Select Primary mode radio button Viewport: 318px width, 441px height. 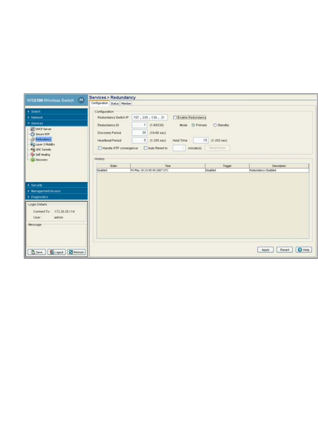click(x=193, y=125)
